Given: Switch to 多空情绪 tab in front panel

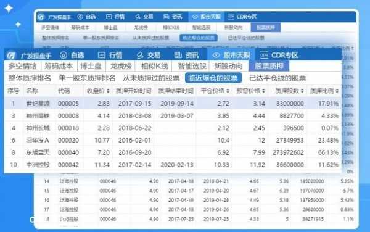Looking at the screenshot, I should [x=22, y=66].
